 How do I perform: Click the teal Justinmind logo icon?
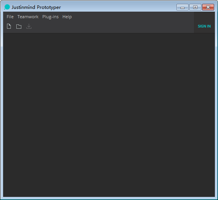point(7,7)
